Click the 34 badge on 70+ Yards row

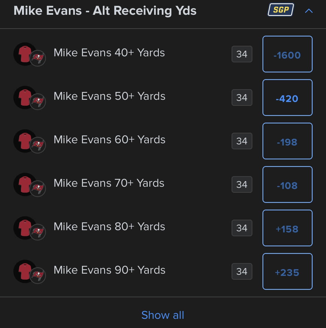242,184
